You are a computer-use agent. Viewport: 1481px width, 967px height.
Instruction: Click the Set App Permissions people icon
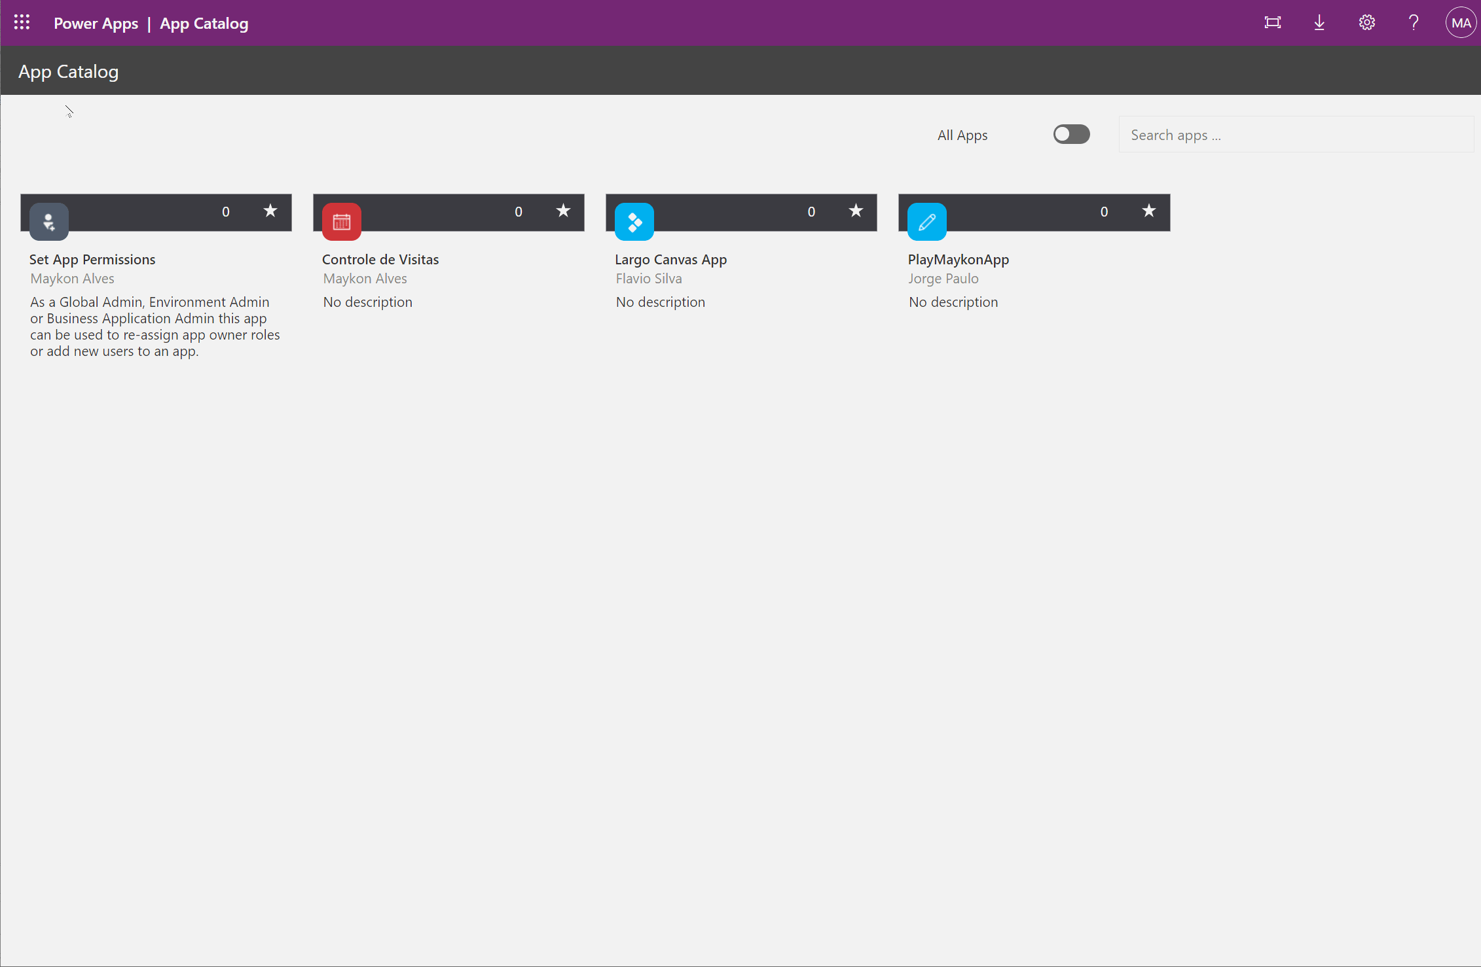coord(48,221)
